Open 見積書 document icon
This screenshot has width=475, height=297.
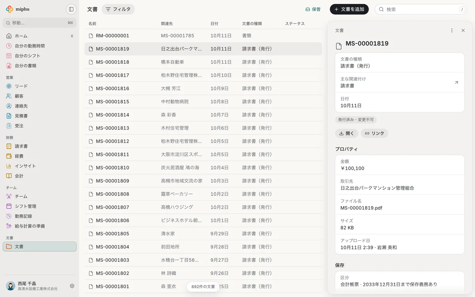coord(9,116)
